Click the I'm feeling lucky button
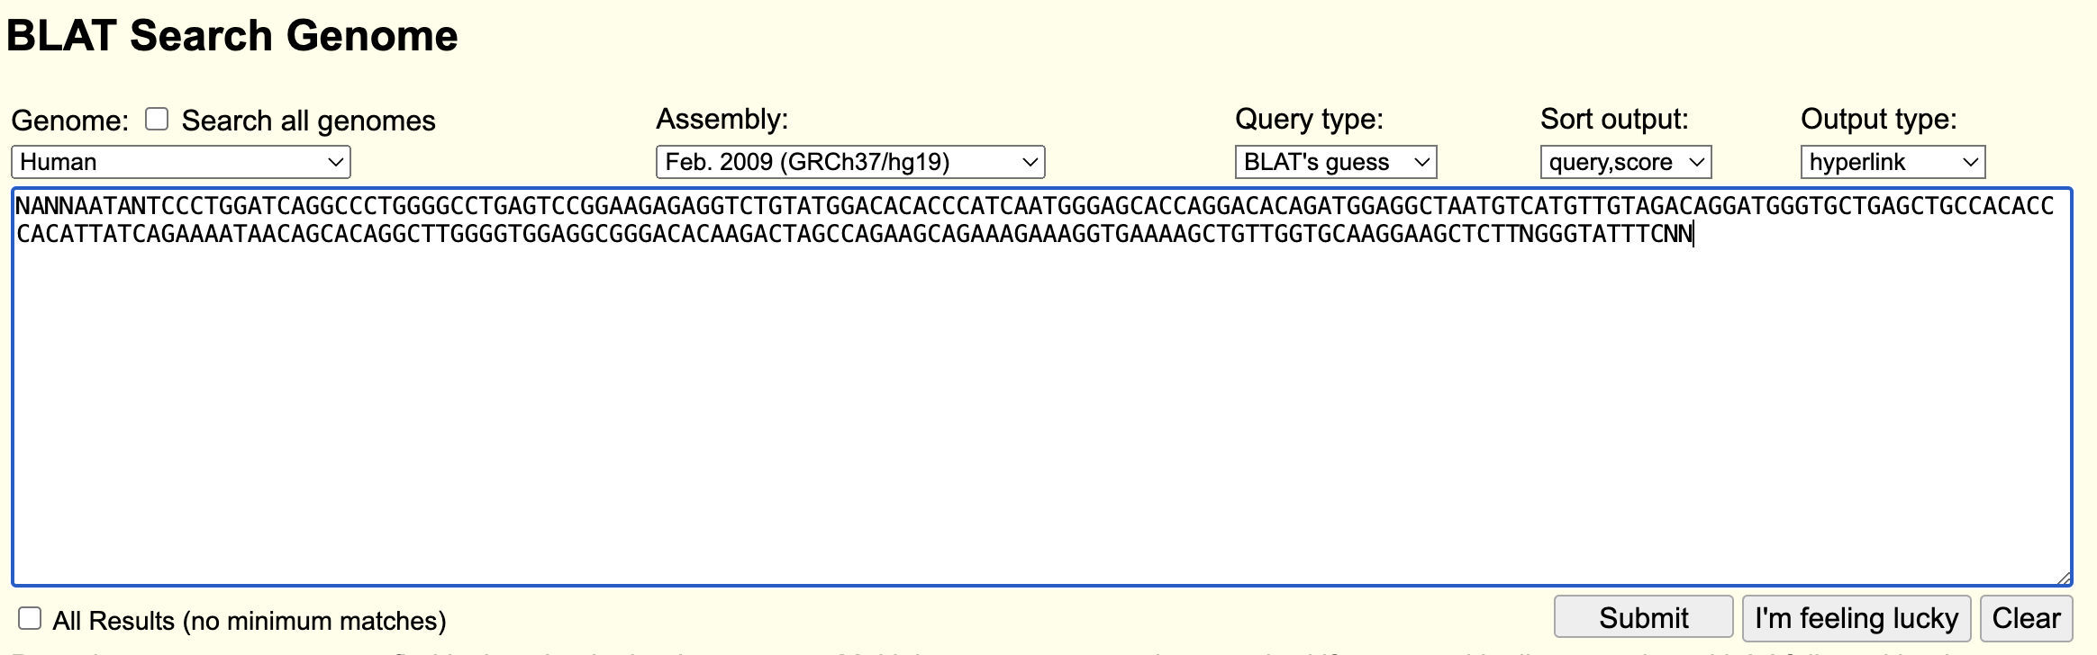Screen dimensions: 2097x655 click(x=1856, y=618)
